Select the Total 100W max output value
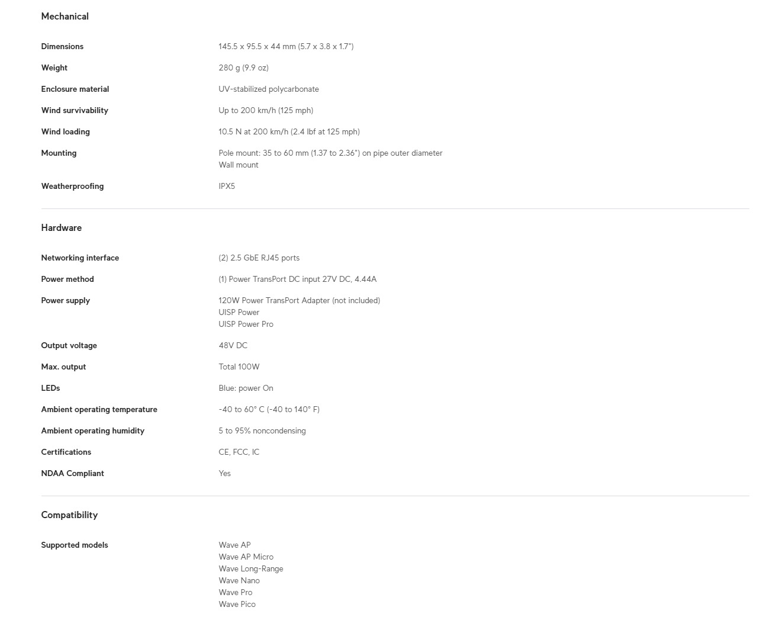Viewport: 776px width, 633px height. point(239,367)
